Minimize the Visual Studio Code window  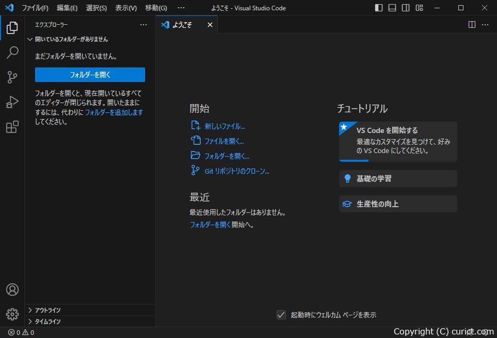coord(437,8)
